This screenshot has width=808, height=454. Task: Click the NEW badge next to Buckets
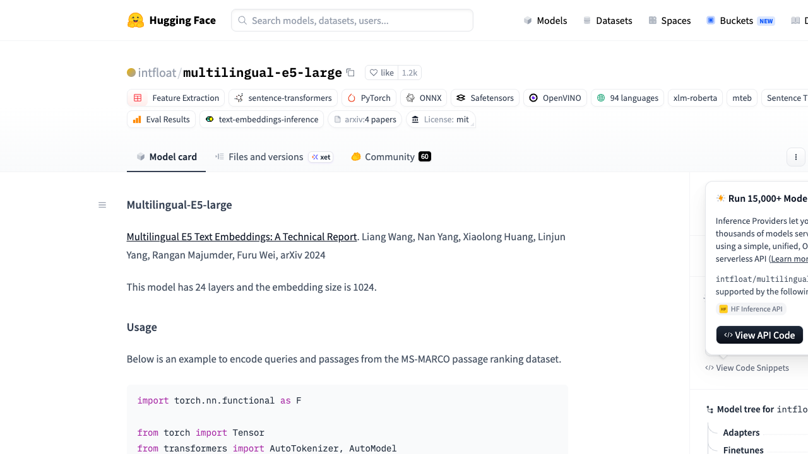pos(766,21)
